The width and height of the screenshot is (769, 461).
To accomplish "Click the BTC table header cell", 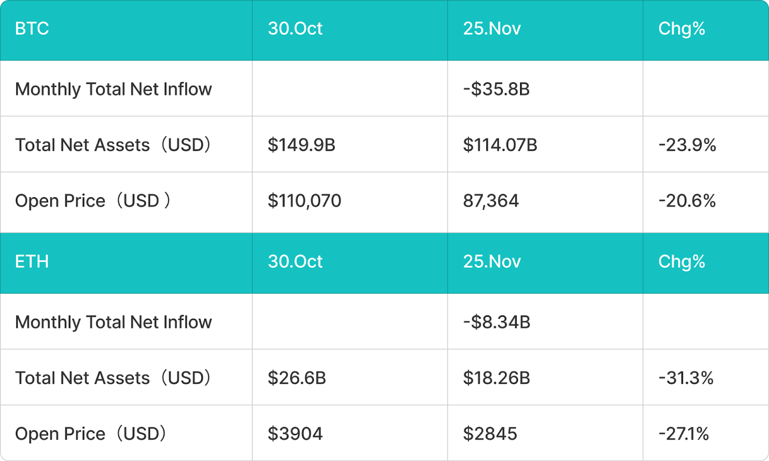I will (x=32, y=29).
